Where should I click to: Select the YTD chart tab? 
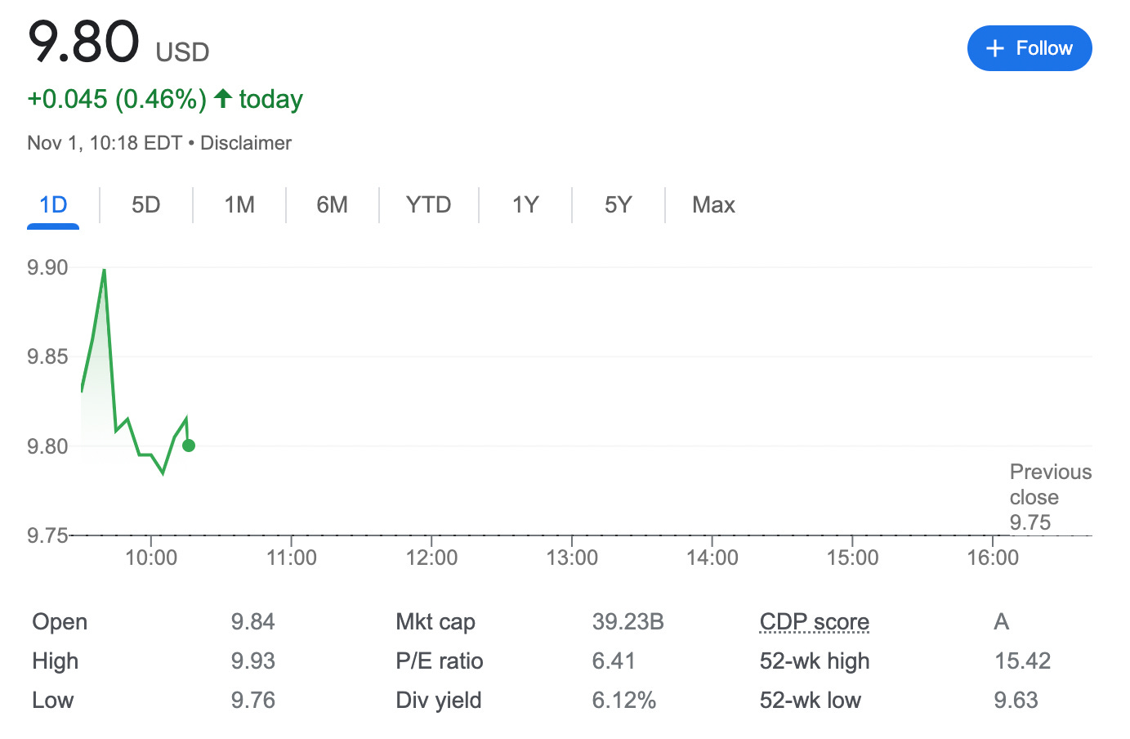pos(428,204)
